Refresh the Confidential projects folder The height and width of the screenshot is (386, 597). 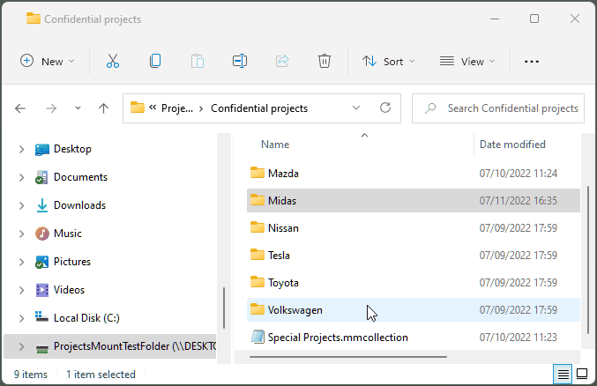(x=385, y=108)
